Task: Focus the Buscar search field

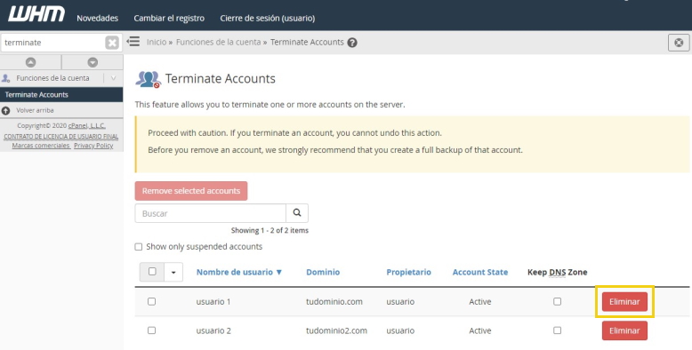Action: (211, 213)
